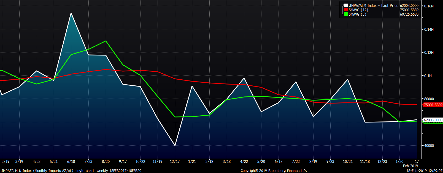Image resolution: width=443 pixels, height=173 pixels.
Task: Click the white .IMPAZALM Index color swatch
Action: click(x=346, y=5)
